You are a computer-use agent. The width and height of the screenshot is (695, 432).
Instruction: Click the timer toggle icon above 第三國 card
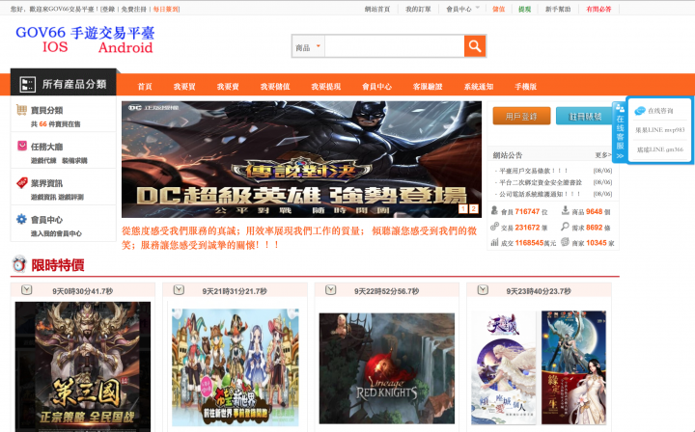pyautogui.click(x=27, y=290)
